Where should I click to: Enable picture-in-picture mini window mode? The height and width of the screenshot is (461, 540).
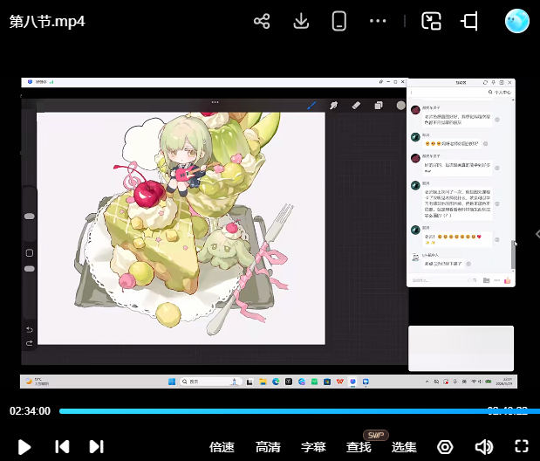click(431, 22)
